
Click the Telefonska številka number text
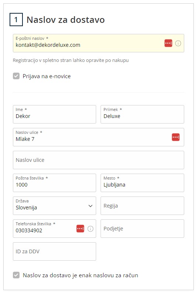[29, 230]
